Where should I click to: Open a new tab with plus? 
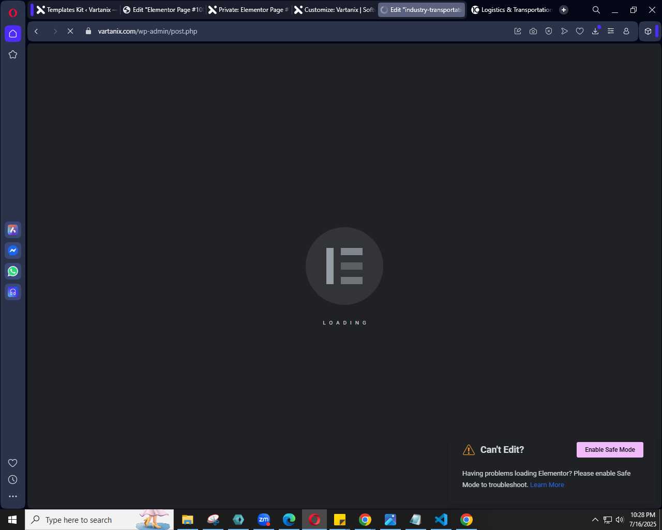pos(564,10)
